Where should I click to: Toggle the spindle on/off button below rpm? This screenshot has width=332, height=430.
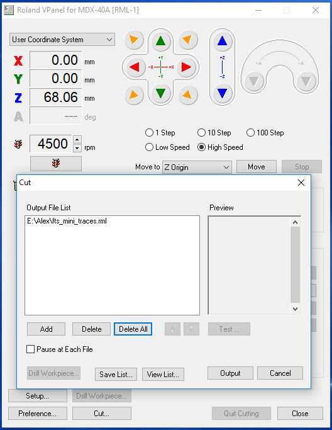click(x=56, y=164)
